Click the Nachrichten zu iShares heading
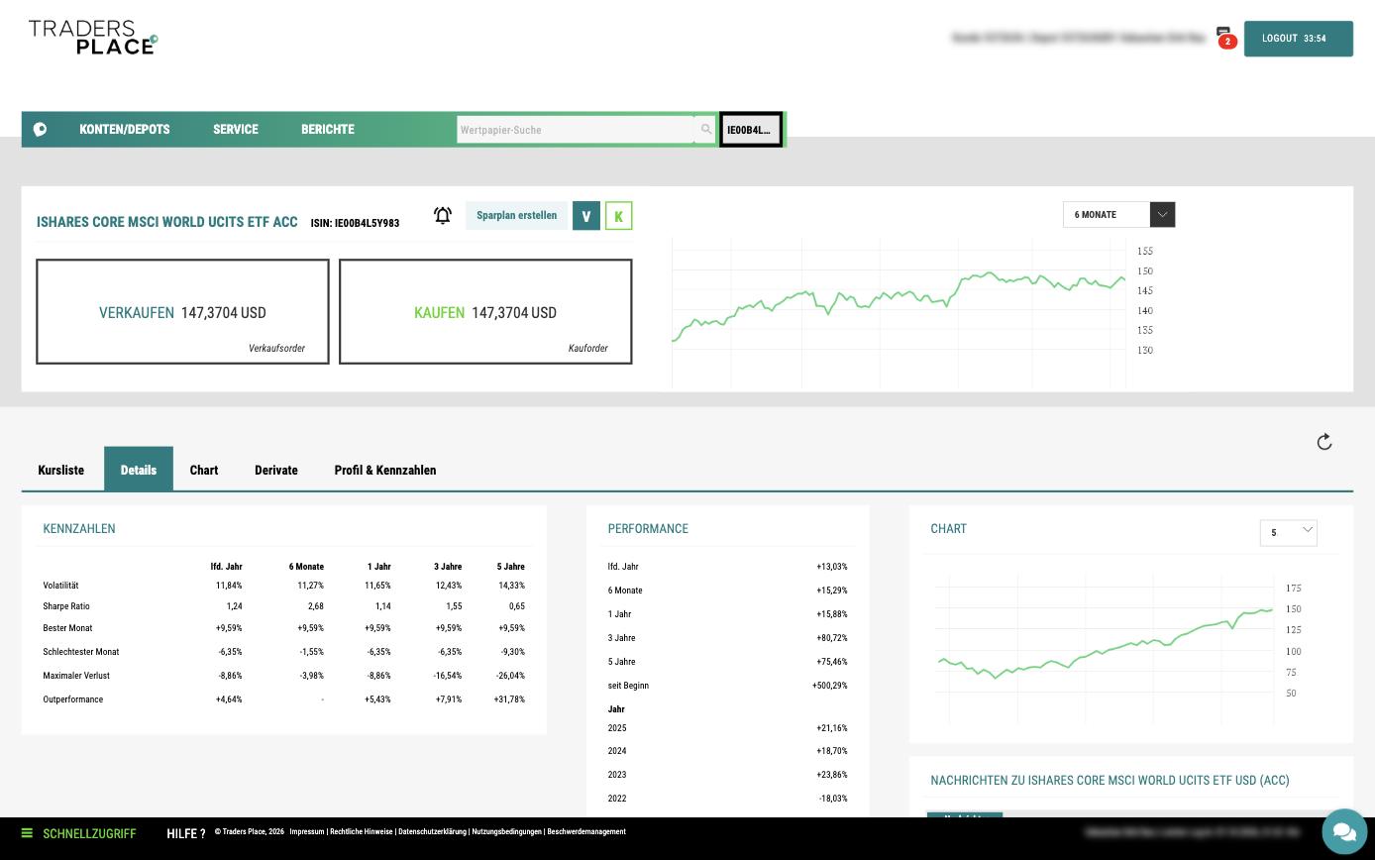1375x860 pixels. [x=1111, y=781]
